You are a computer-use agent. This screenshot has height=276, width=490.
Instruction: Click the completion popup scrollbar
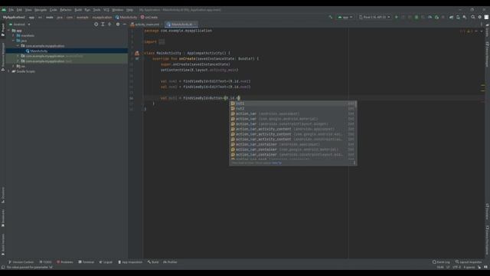pos(356,104)
